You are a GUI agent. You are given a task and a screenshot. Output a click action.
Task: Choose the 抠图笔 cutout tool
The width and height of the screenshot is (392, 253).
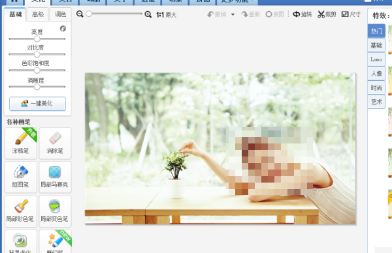pos(21,177)
